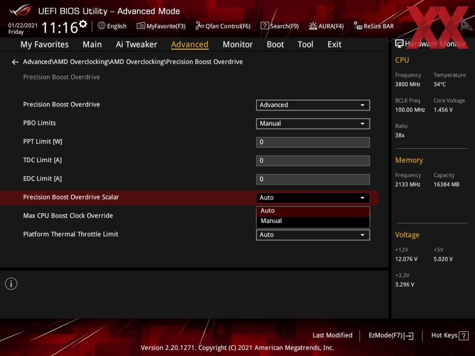
Task: Click the English language button
Action: tap(112, 26)
